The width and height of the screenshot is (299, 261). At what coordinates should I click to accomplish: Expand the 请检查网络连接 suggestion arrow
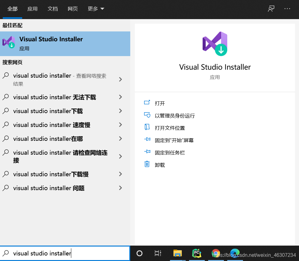(120, 157)
